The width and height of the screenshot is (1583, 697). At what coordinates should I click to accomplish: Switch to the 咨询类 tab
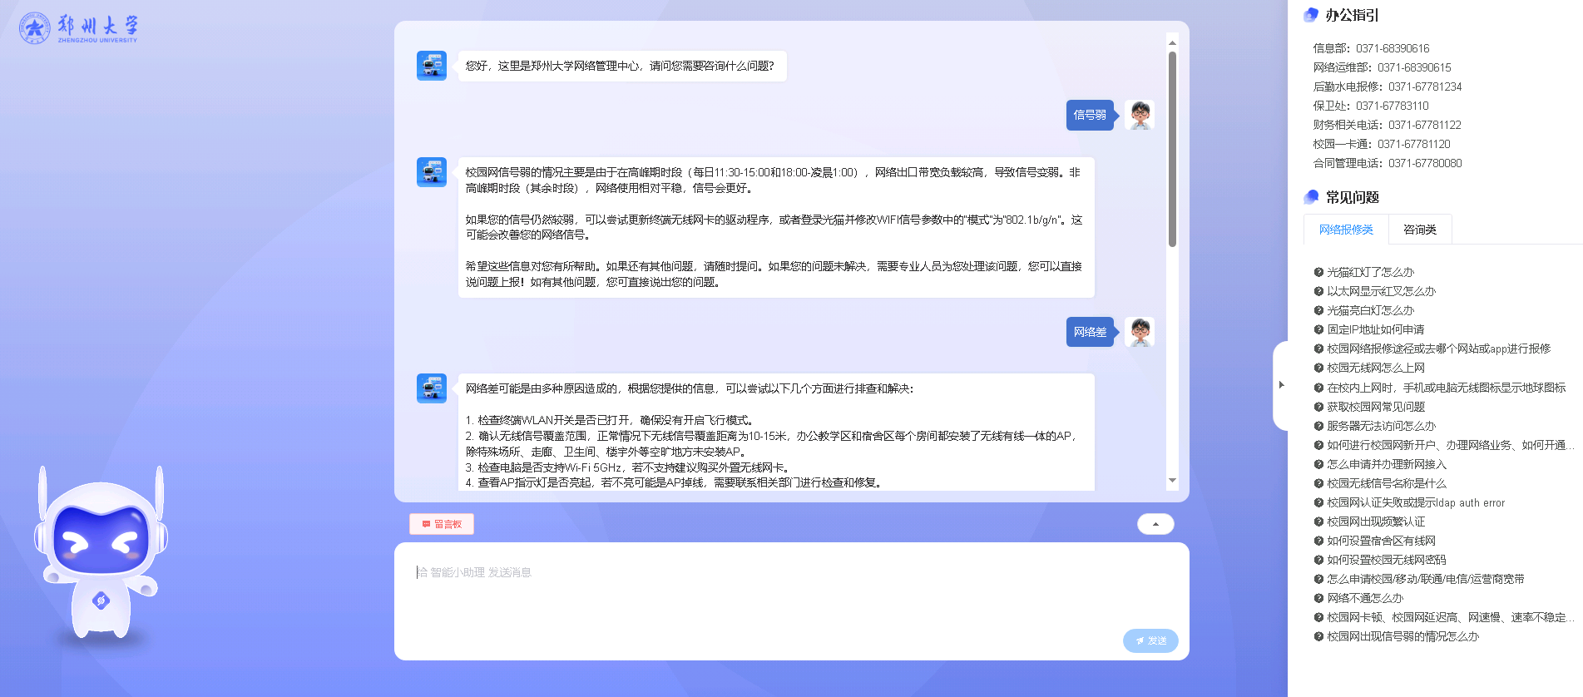(x=1420, y=230)
